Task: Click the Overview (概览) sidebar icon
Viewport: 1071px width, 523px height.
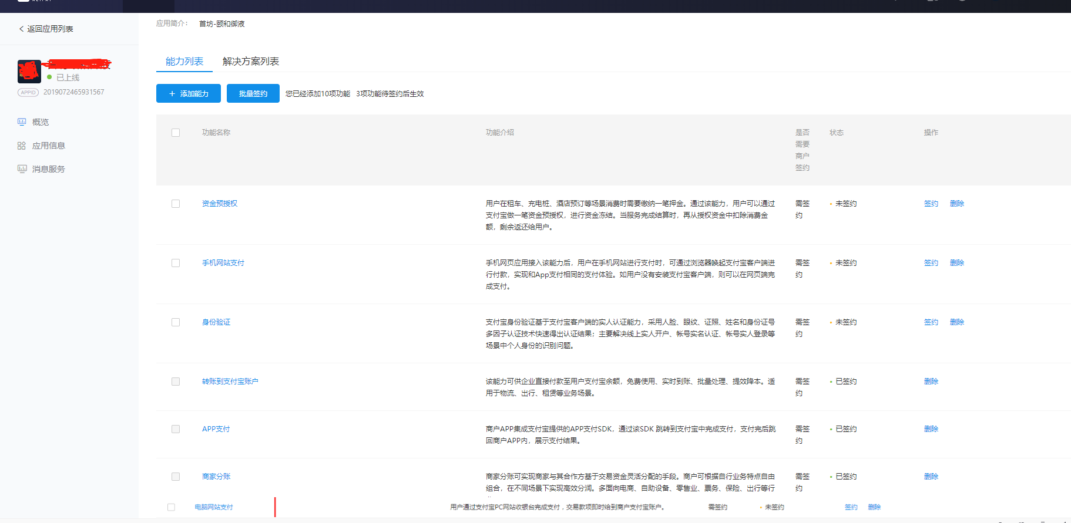Action: (22, 122)
